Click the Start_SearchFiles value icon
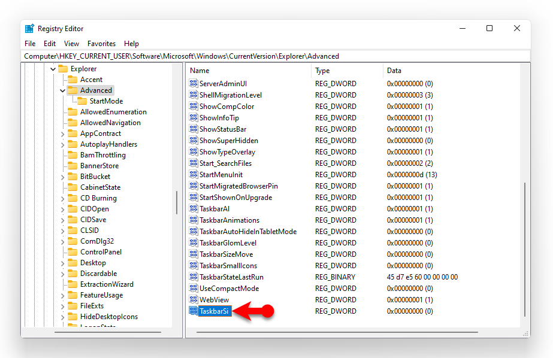This screenshot has width=553, height=358. [x=194, y=163]
